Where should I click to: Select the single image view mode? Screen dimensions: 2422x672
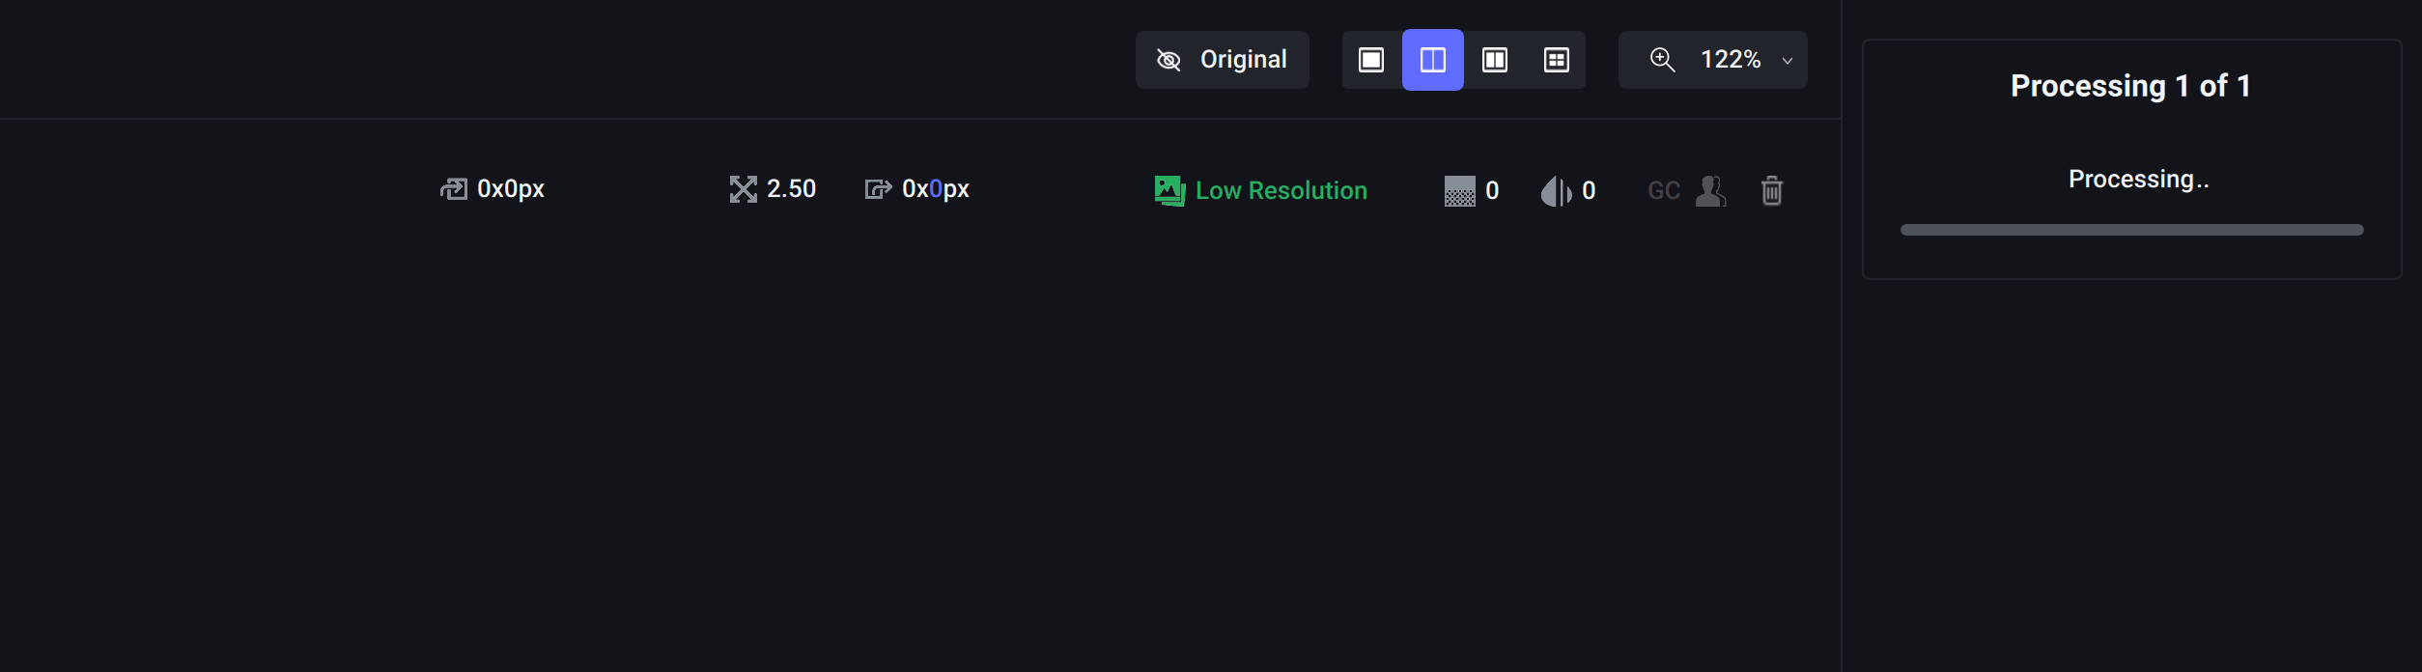pyautogui.click(x=1371, y=60)
